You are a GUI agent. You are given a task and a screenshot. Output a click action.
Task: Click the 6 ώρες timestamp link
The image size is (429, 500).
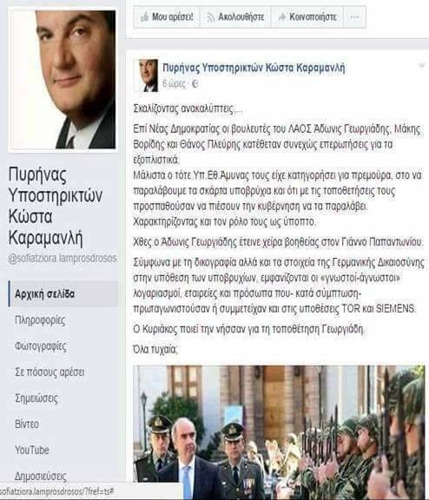tap(174, 84)
